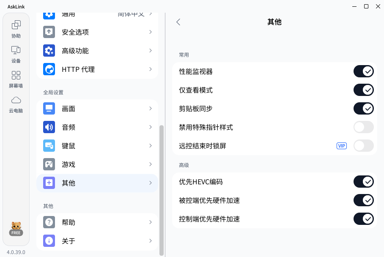Expand 画面 settings chevron
Image resolution: width=384 pixels, height=257 pixels.
151,109
